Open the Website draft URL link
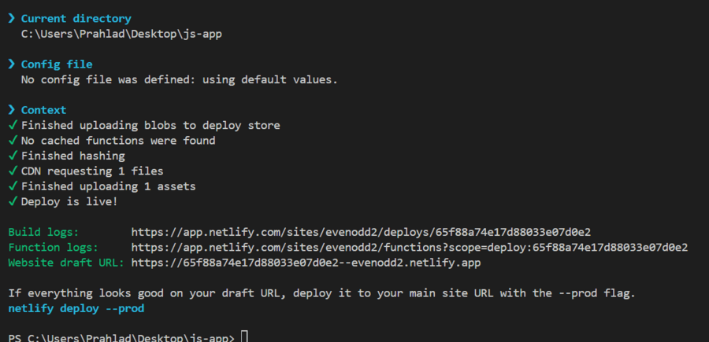The width and height of the screenshot is (709, 342). (x=306, y=263)
